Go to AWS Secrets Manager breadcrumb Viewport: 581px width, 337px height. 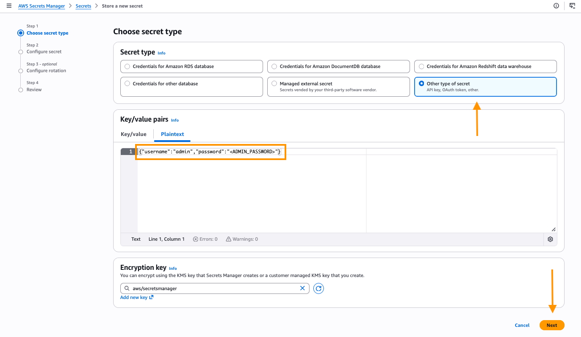click(x=41, y=6)
